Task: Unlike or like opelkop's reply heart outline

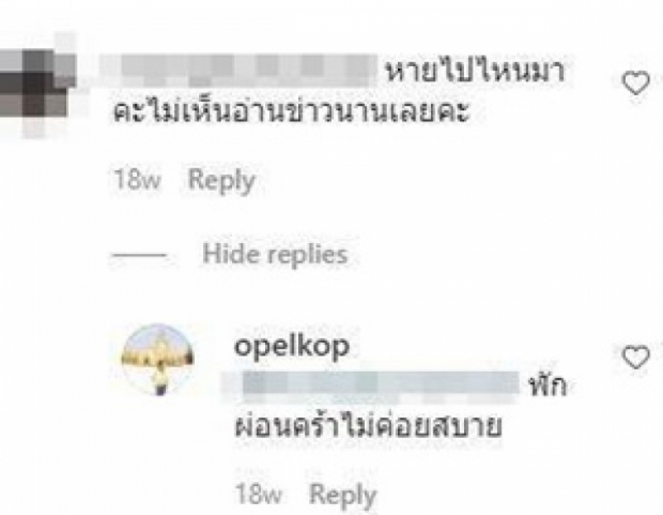Action: (636, 357)
